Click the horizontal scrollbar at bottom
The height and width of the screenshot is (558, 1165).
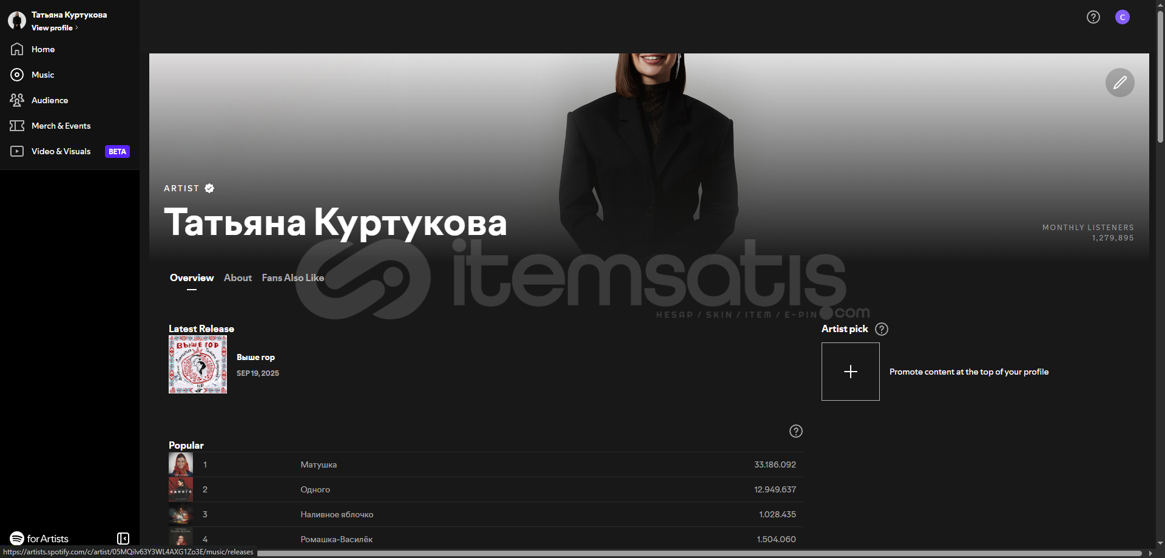point(699,553)
